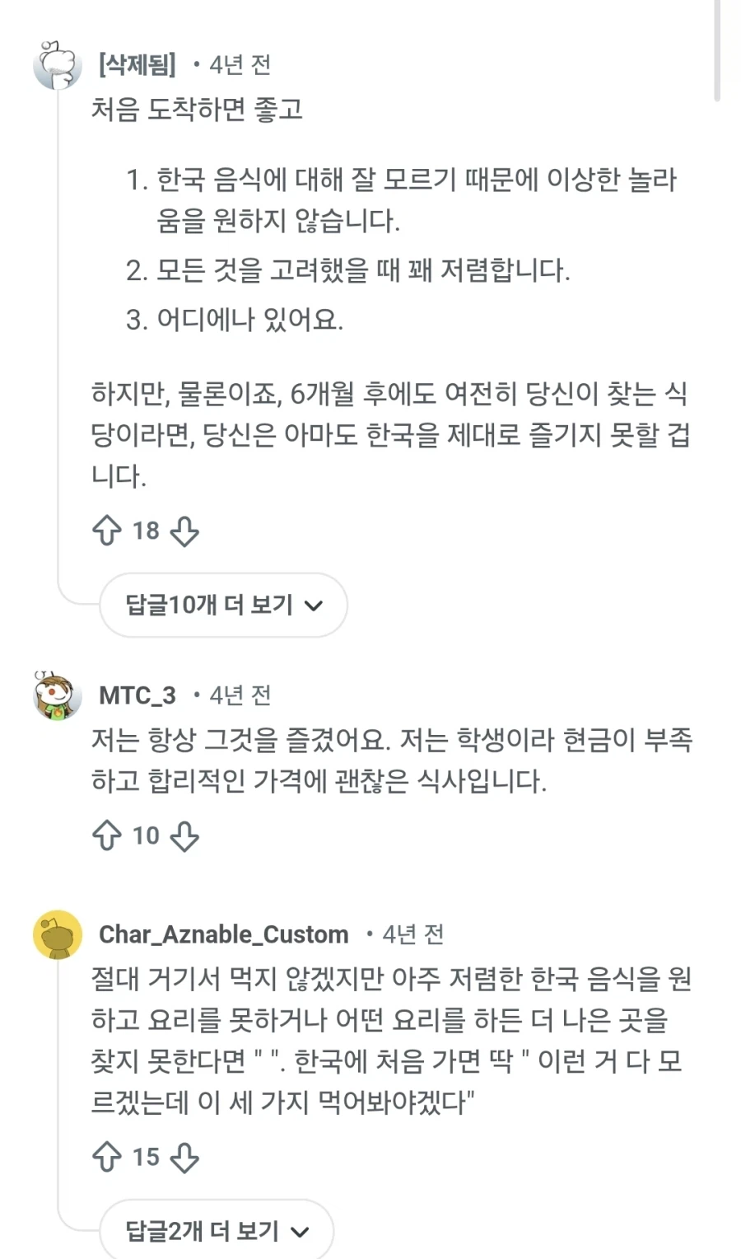Select the vote count '15' on Char_Aznable_Custom's comment
The height and width of the screenshot is (1259, 741).
point(146,1157)
